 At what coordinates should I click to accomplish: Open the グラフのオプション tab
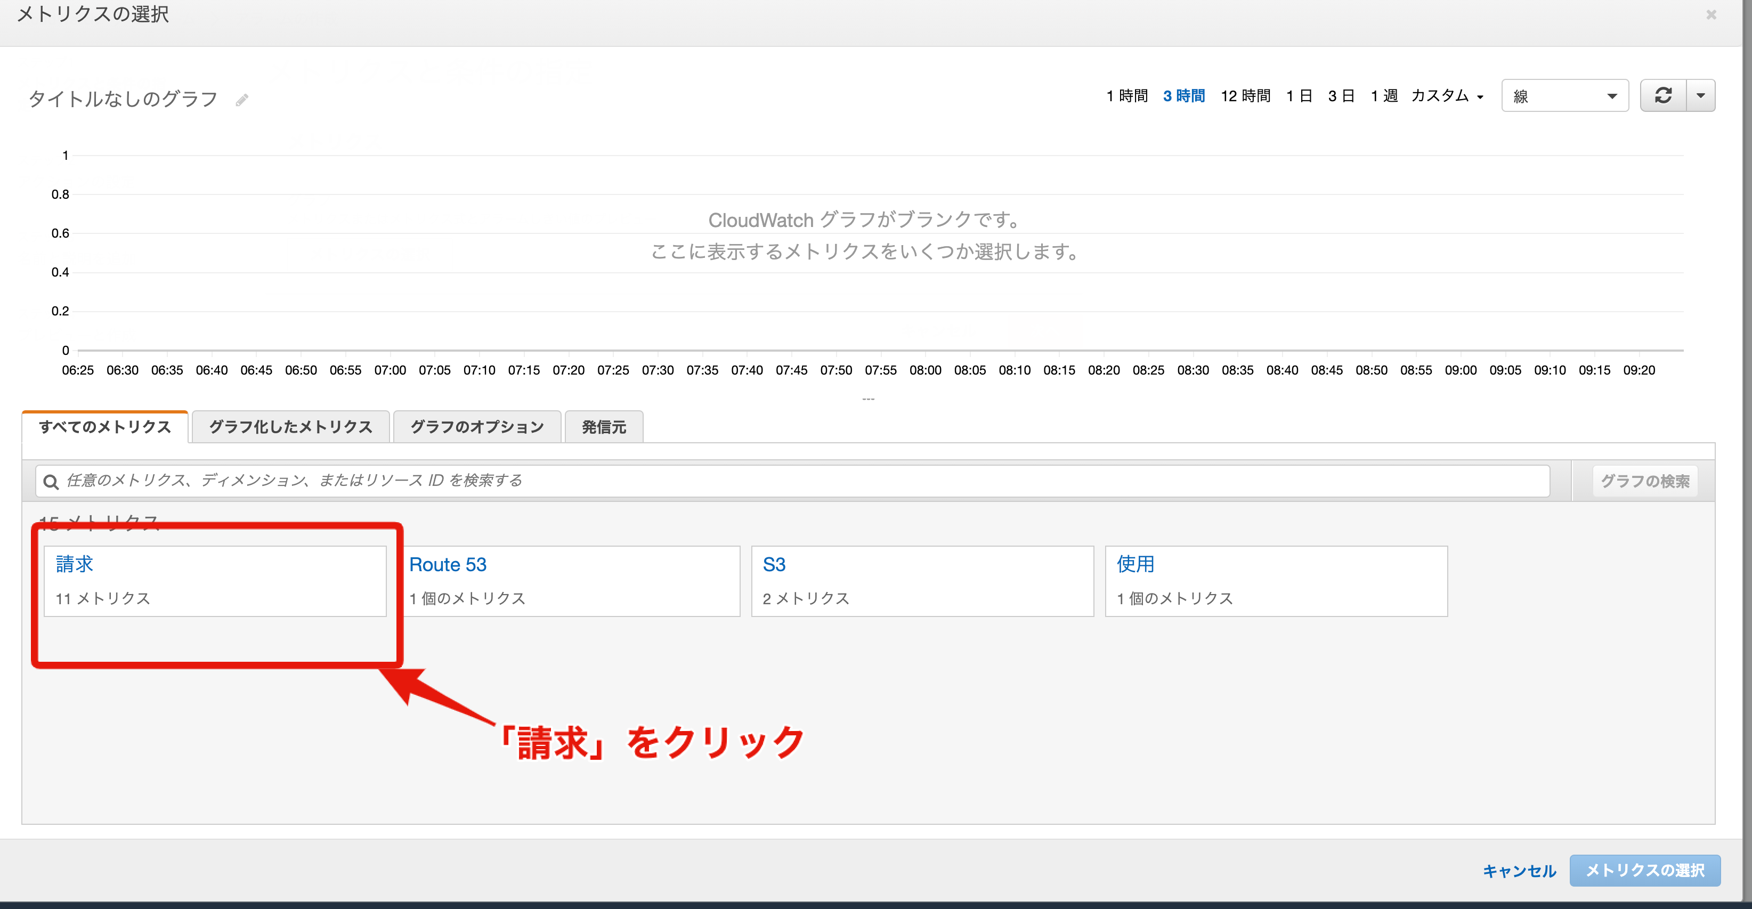point(477,427)
